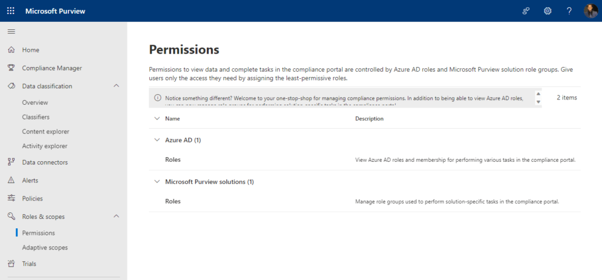Click the Roles & scopes key icon
This screenshot has height=280, width=602.
(11, 216)
